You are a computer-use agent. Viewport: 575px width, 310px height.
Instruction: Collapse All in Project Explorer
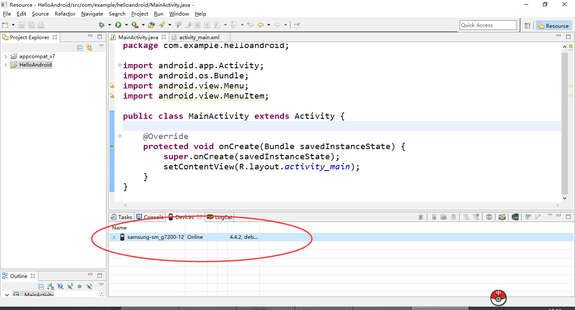80,48
